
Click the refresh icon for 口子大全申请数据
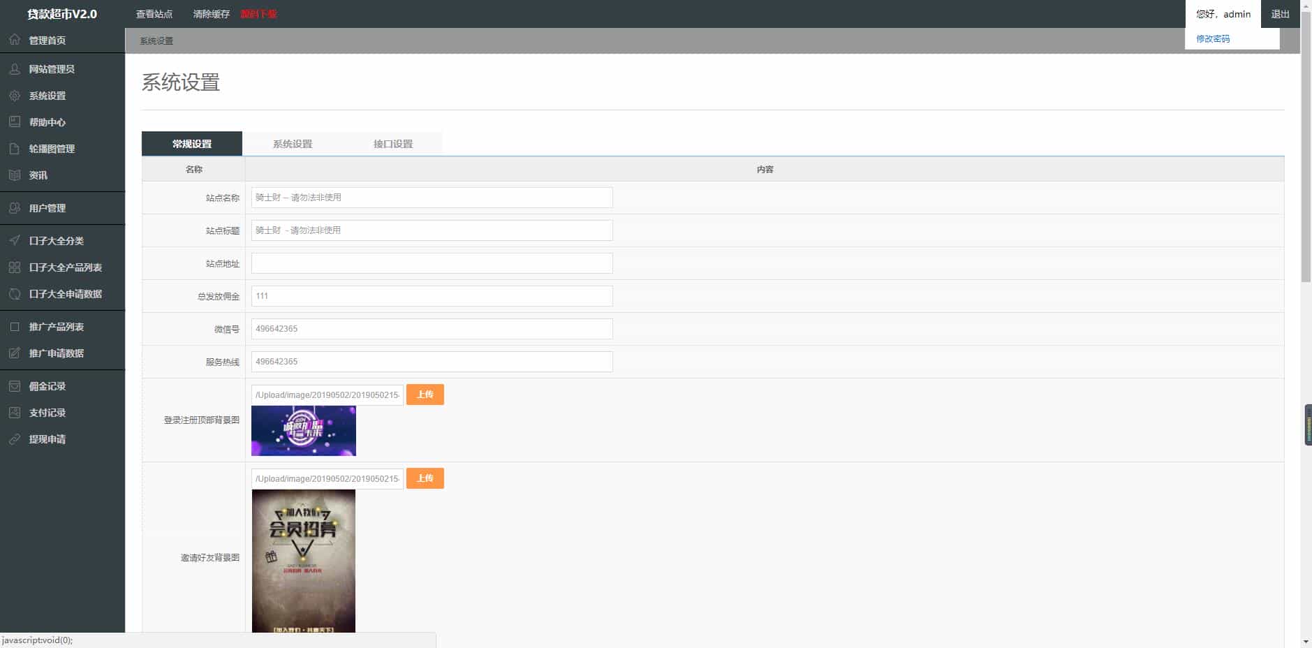point(15,294)
